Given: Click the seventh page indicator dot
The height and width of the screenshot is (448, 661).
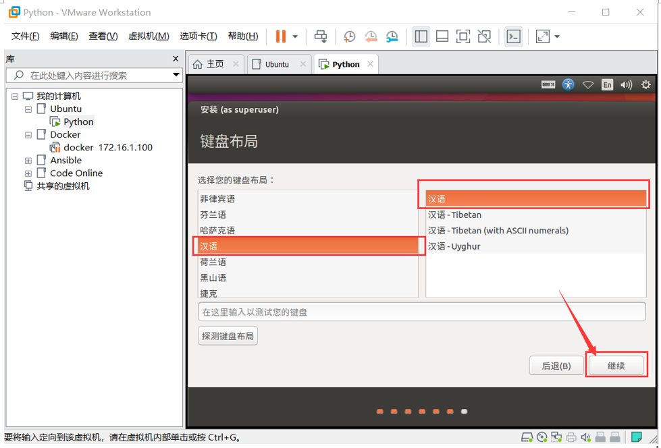Looking at the screenshot, I should click(x=464, y=411).
